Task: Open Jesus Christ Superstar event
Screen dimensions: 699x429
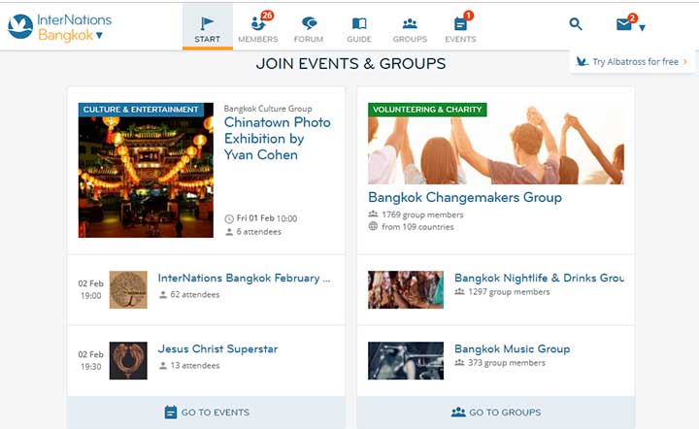Action: [x=217, y=348]
